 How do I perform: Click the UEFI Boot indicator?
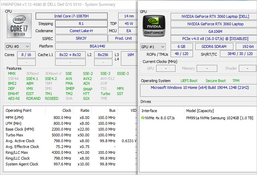189,81
